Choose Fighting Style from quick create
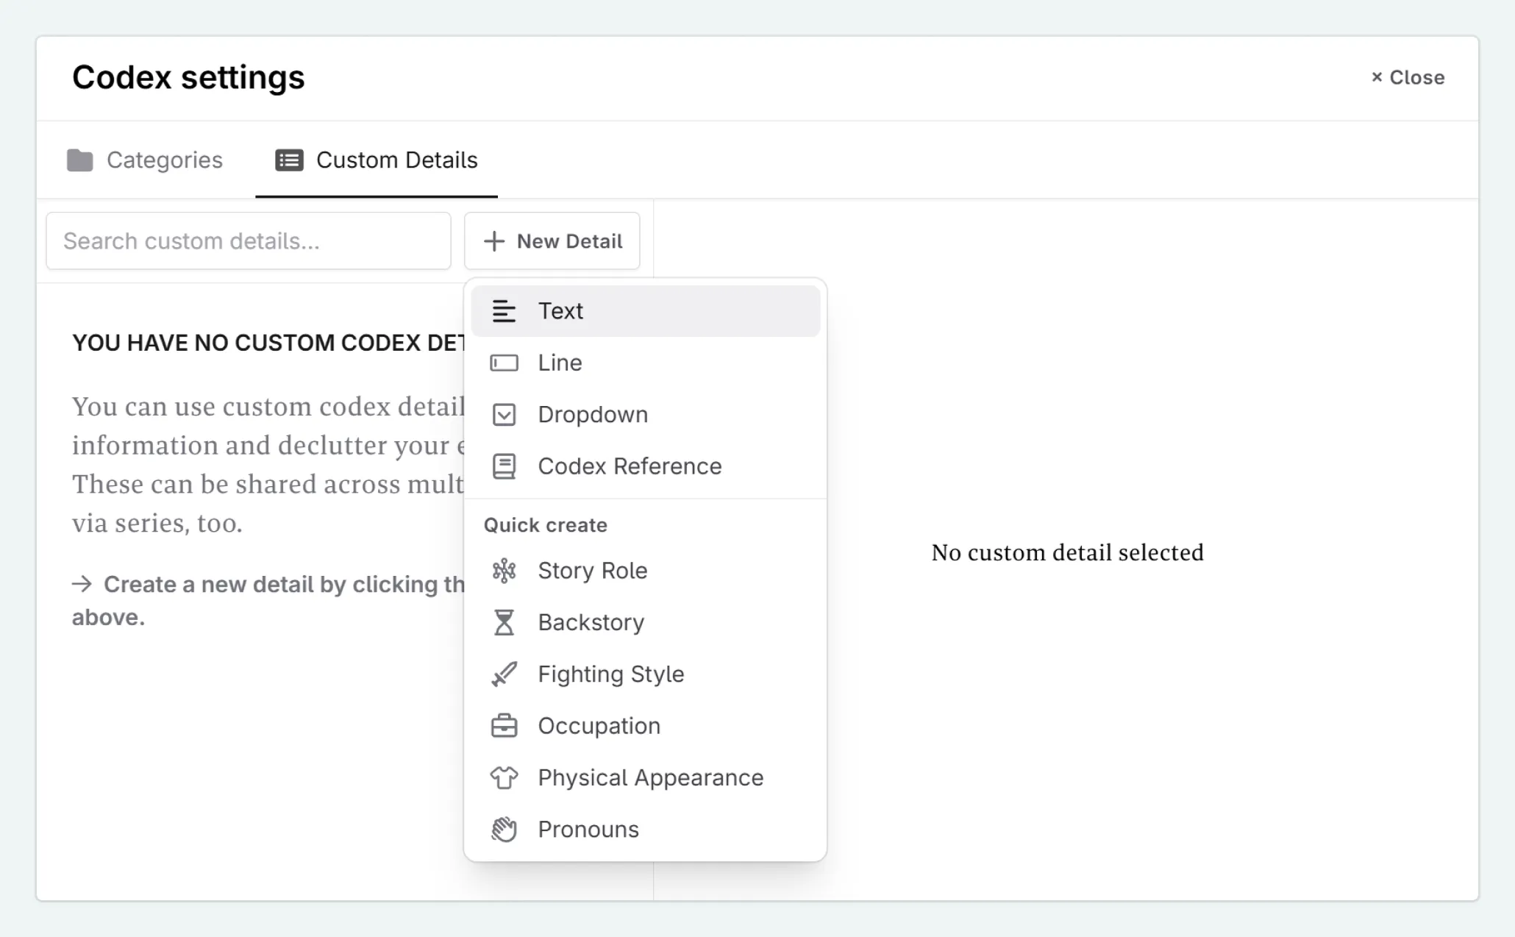Image resolution: width=1515 pixels, height=937 pixels. tap(611, 673)
